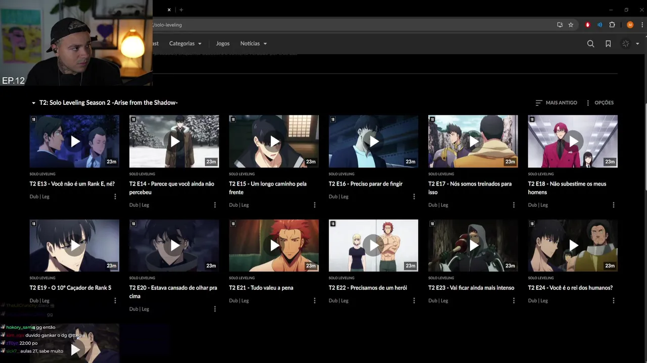
Task: Open the Opções menu
Action: 599,103
